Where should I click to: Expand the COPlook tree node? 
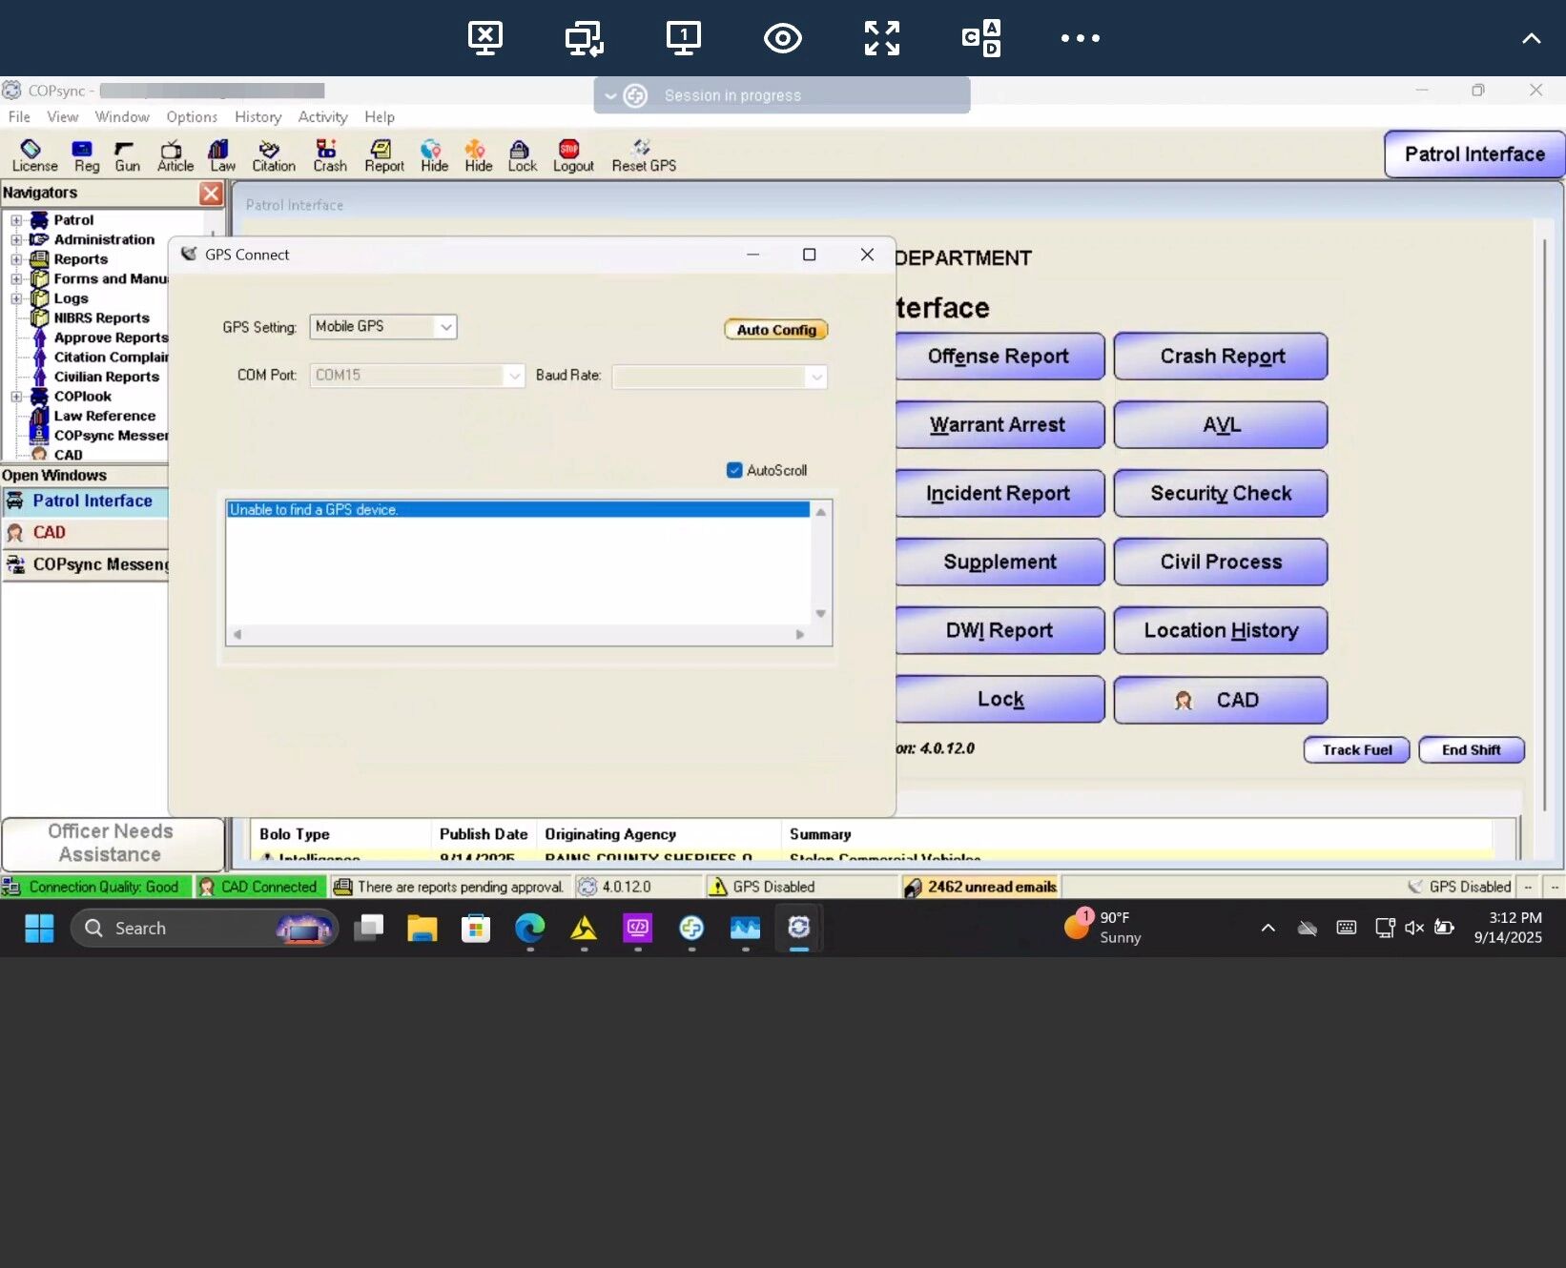coord(16,397)
